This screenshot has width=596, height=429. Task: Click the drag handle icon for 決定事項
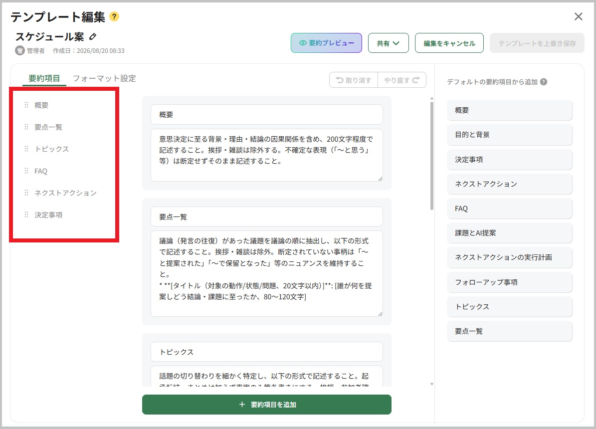click(x=26, y=214)
